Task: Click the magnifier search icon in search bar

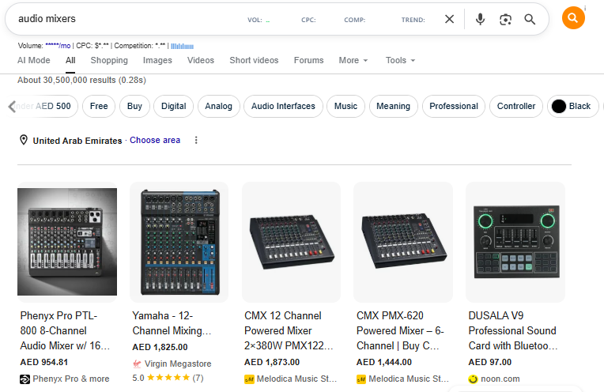Action: point(530,19)
